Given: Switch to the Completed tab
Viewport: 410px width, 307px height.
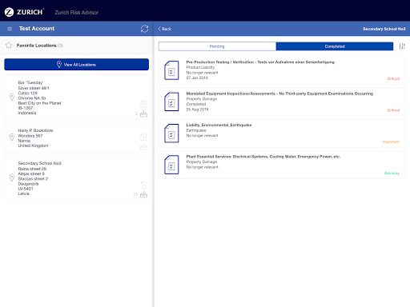Looking at the screenshot, I should (335, 46).
